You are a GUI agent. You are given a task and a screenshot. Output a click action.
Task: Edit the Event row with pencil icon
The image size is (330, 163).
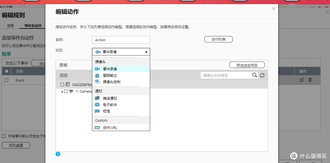coord(302,80)
